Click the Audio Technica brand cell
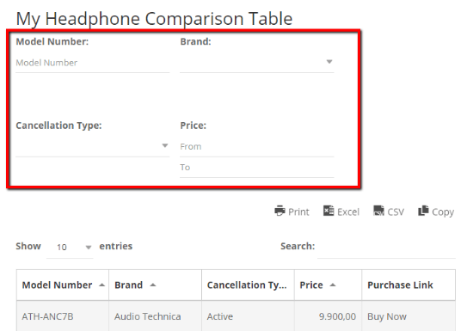Screen dimensions: 473x331 148,316
